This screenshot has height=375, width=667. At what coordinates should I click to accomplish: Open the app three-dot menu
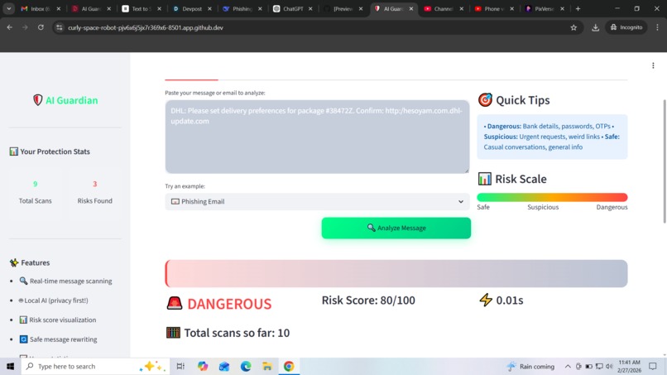click(653, 65)
